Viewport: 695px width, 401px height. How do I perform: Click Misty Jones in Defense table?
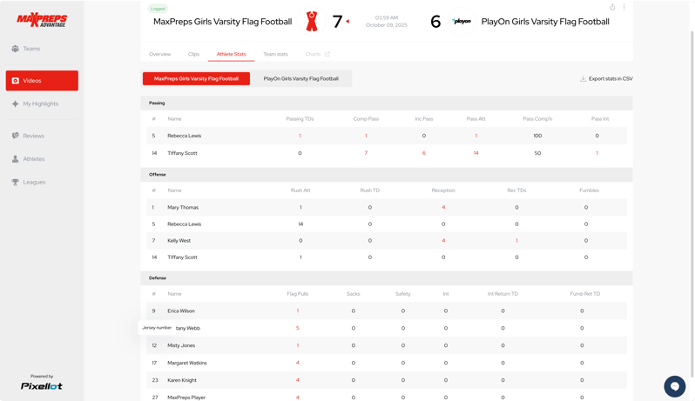[181, 345]
